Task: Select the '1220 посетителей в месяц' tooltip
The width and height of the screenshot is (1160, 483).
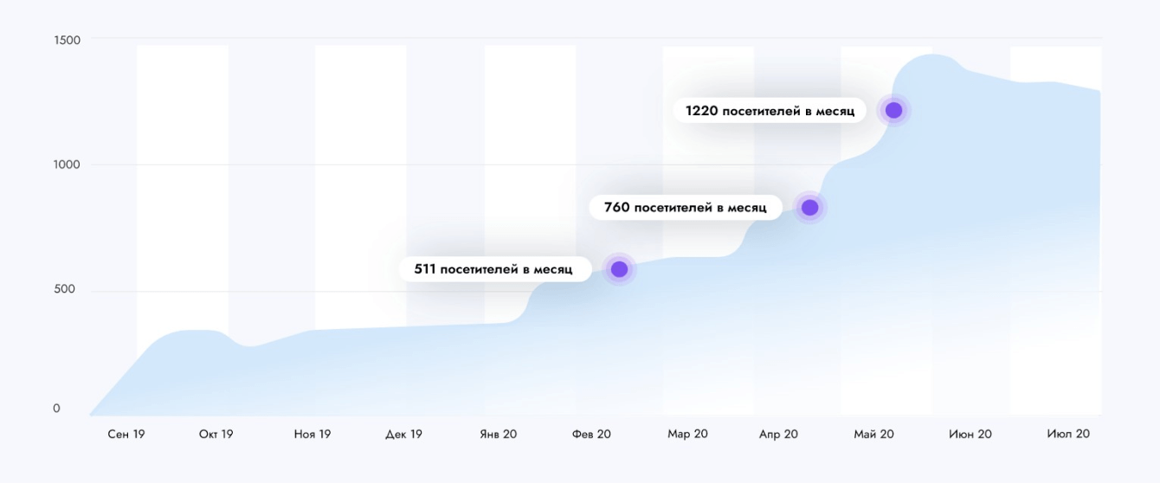Action: pos(770,111)
